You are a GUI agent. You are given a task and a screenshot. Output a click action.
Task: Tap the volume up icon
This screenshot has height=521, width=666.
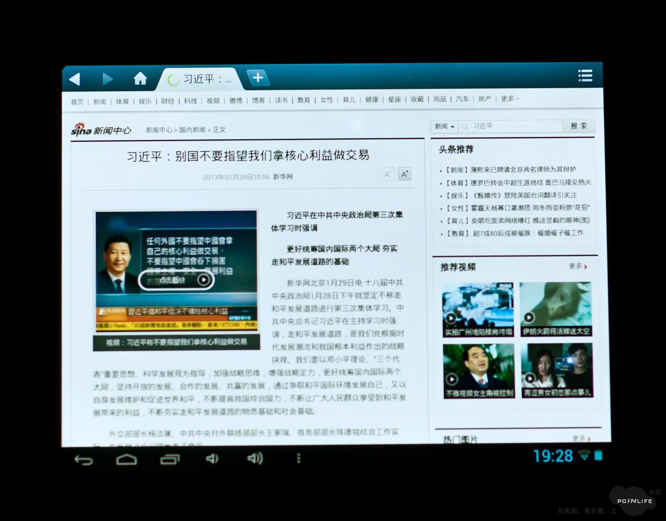(255, 458)
